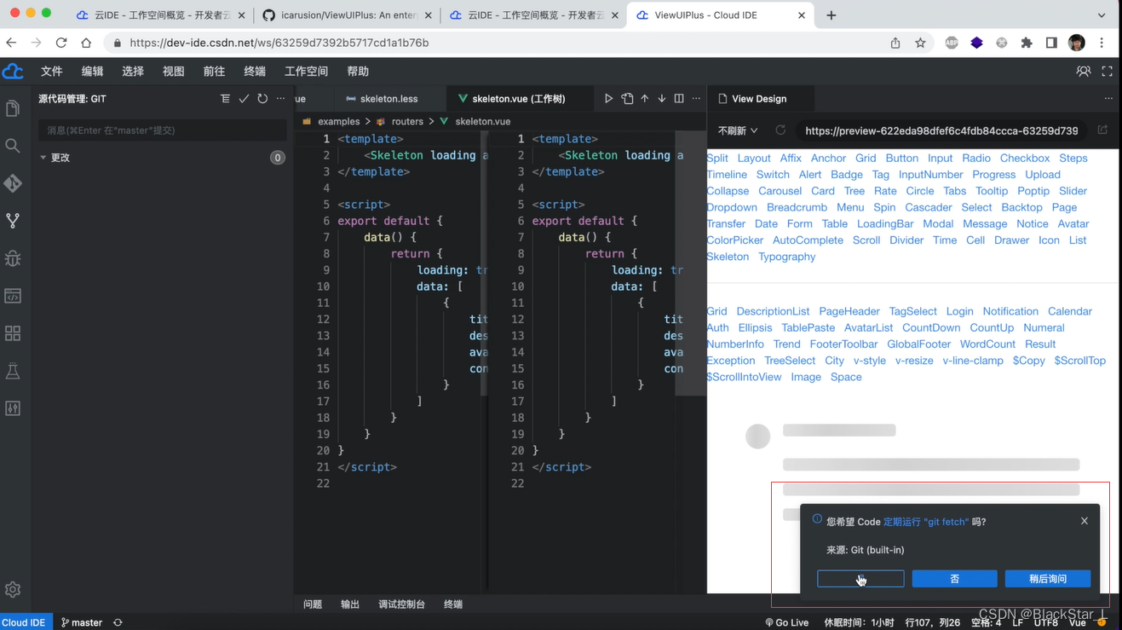This screenshot has width=1122, height=630.
Task: Click the 行107, 列26 cursor position
Action: pos(932,622)
